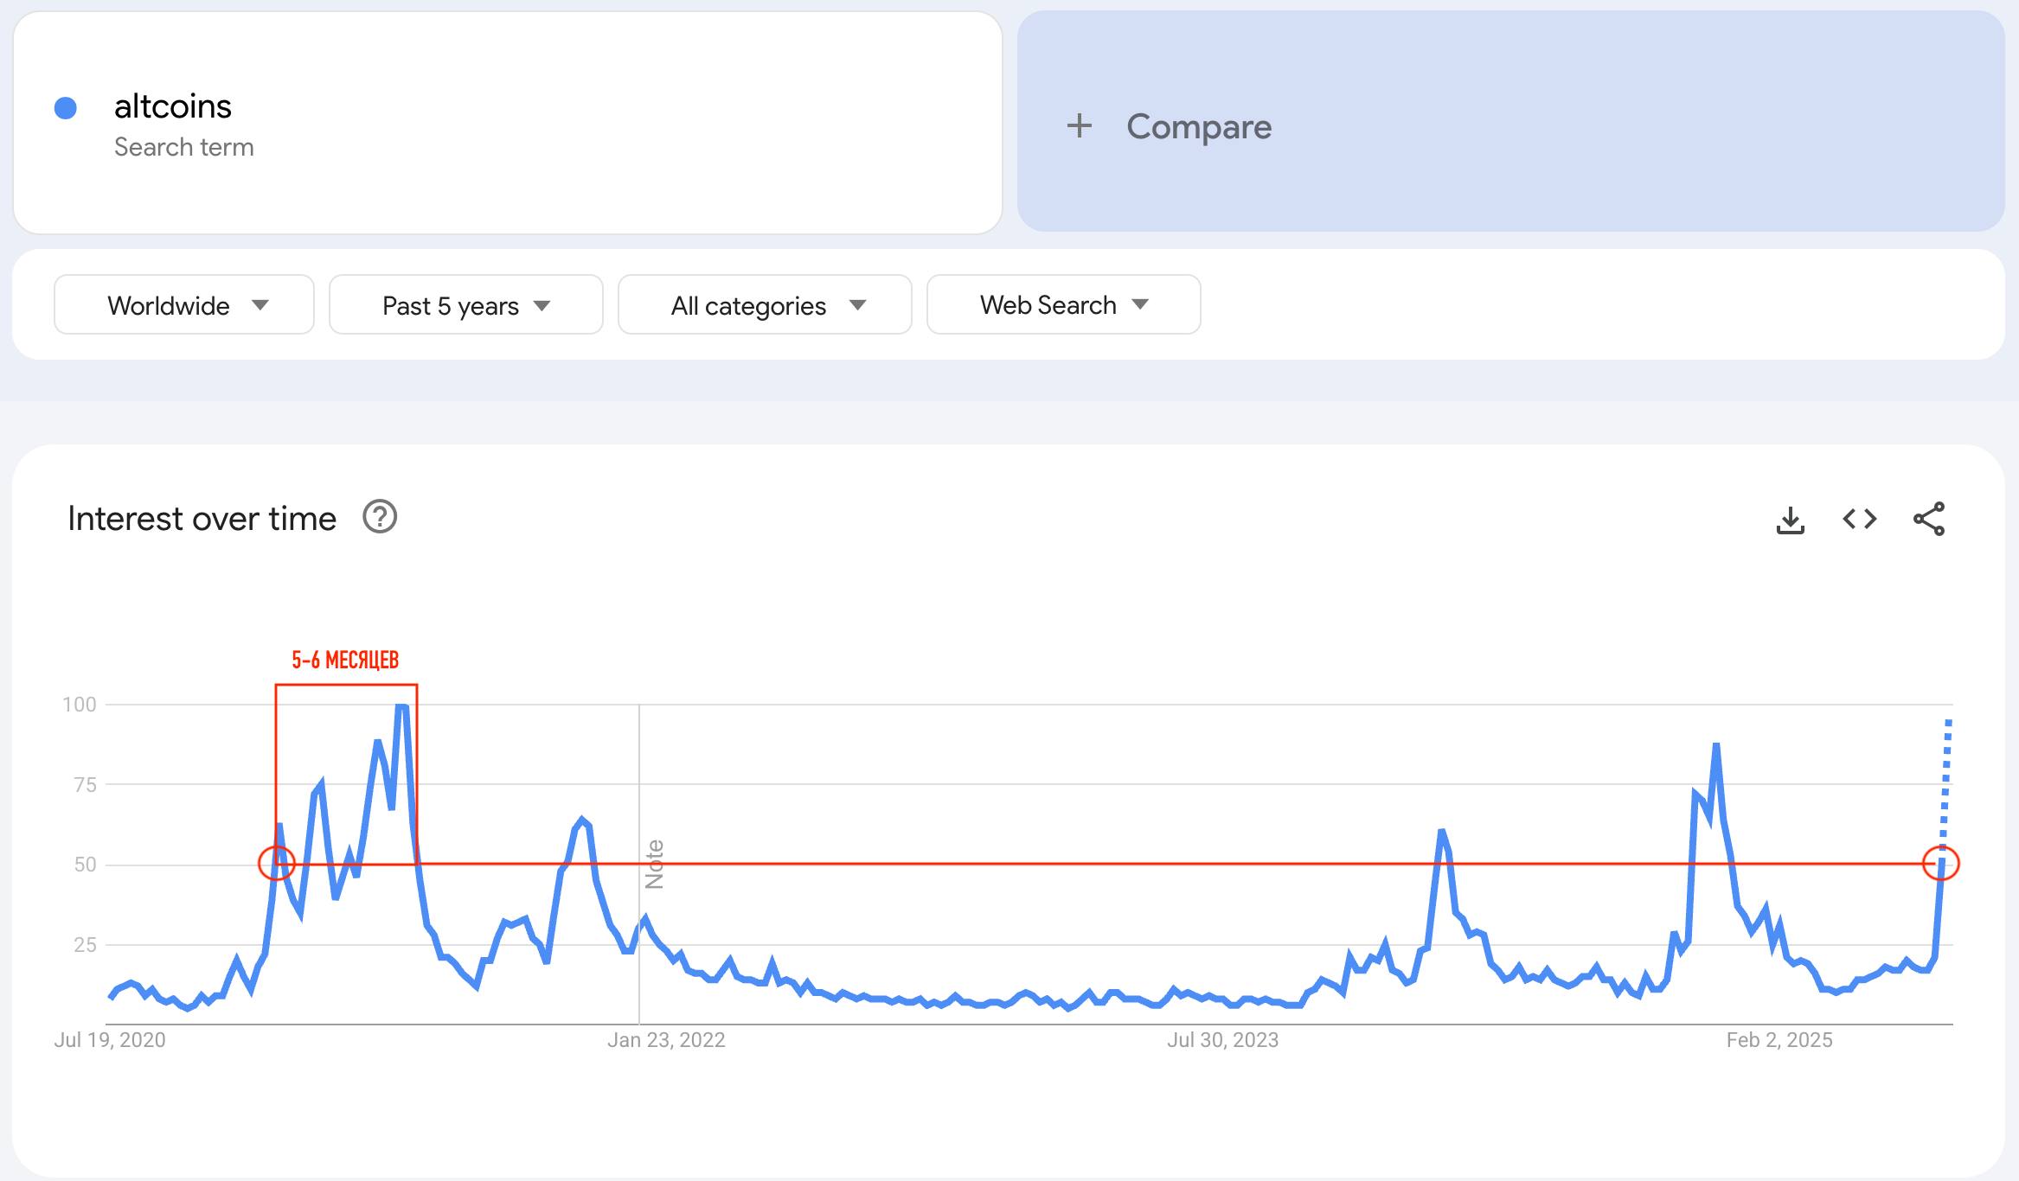The height and width of the screenshot is (1181, 2019).
Task: Click the left red circle at level 50
Action: coord(277,863)
